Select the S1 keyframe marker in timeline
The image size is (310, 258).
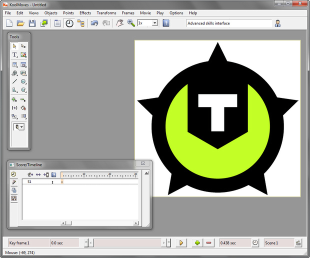click(x=62, y=182)
